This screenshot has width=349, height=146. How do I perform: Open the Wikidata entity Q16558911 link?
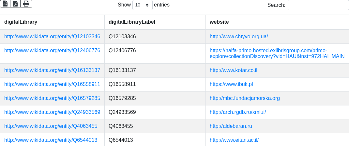[52, 84]
